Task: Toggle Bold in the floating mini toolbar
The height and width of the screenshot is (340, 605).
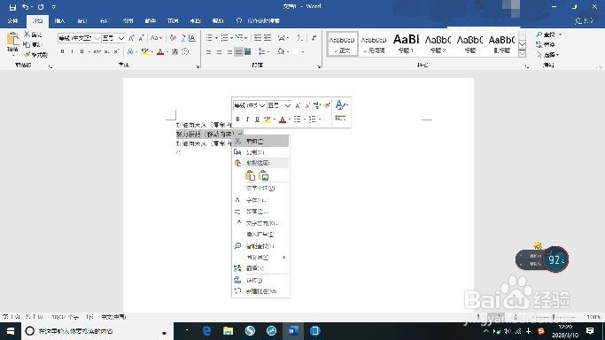Action: 237,120
